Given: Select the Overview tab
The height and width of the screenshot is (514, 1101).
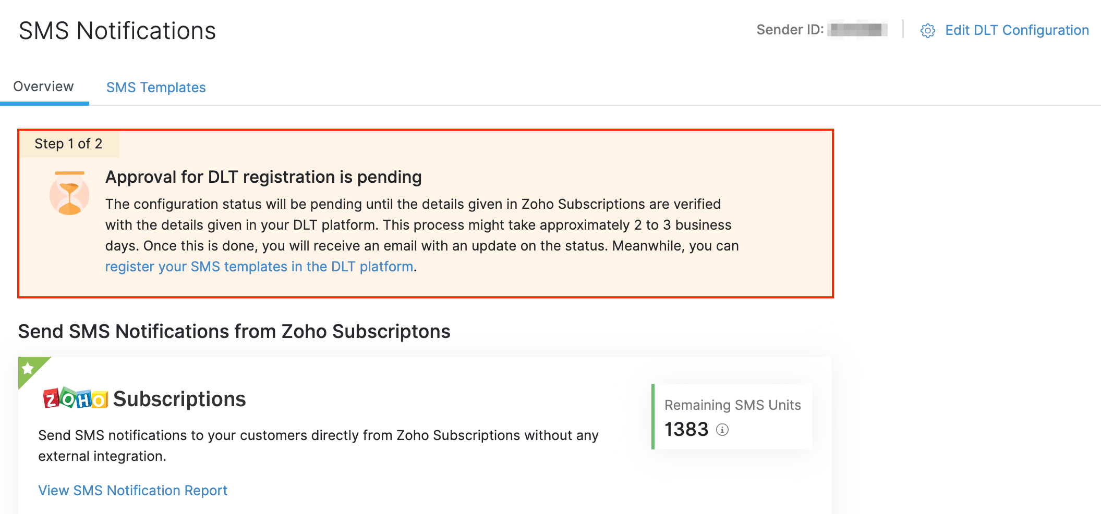Looking at the screenshot, I should coord(44,86).
